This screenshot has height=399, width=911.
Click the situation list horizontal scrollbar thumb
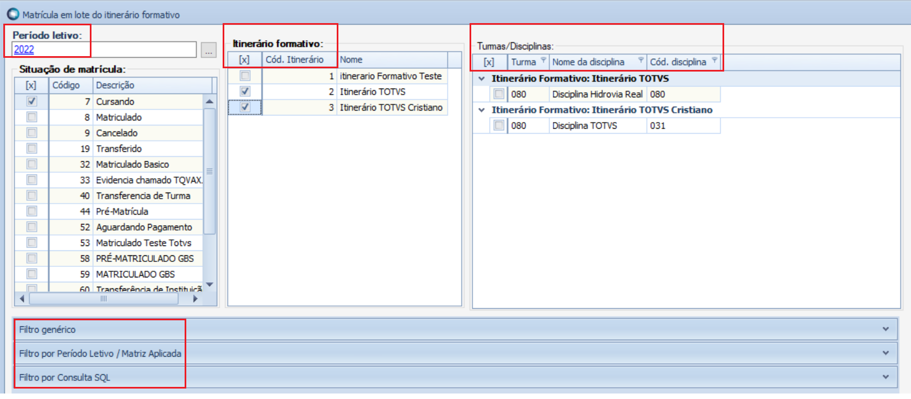[104, 299]
